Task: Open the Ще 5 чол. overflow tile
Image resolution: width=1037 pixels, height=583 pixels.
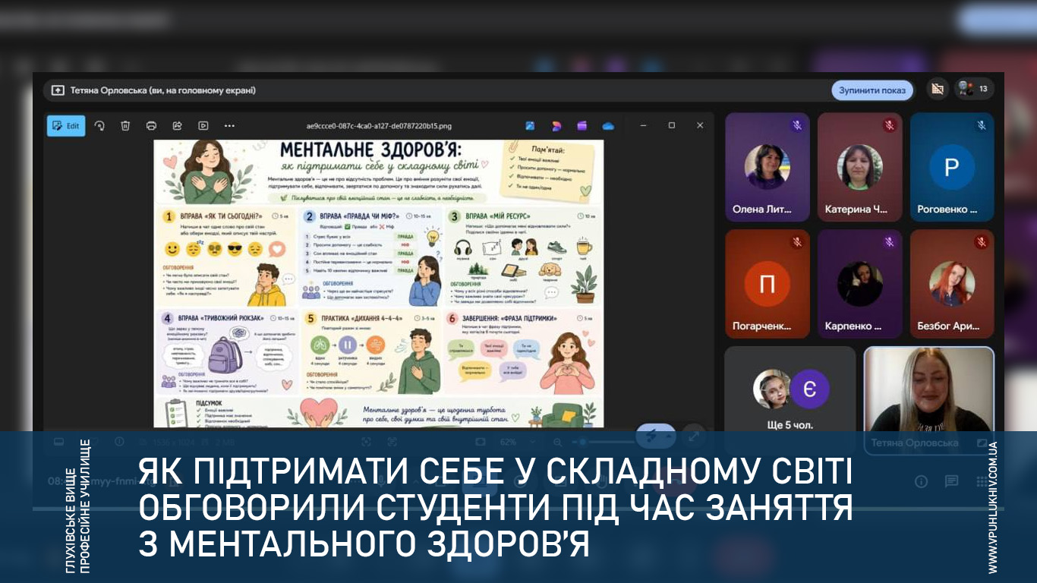Action: 790,401
